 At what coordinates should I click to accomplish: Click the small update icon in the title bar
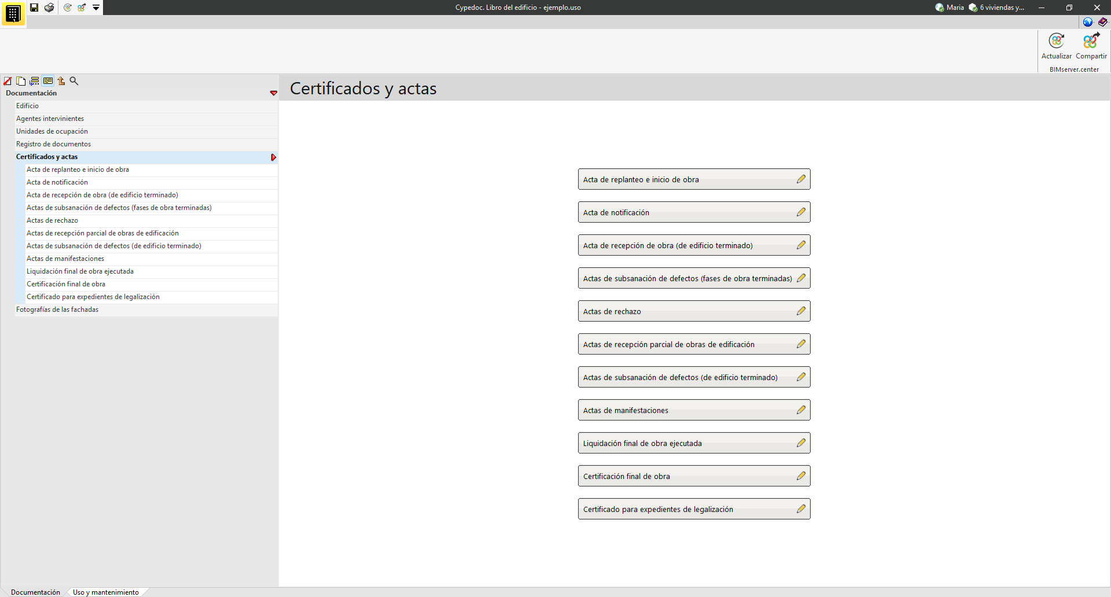(x=68, y=8)
